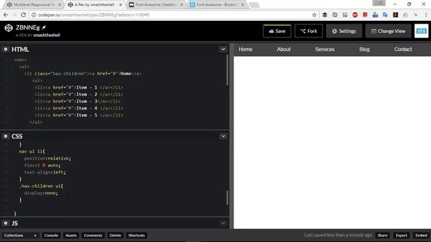Viewport: 431px width, 242px height.
Task: Click the position:relative line in CSS
Action: click(x=47, y=159)
